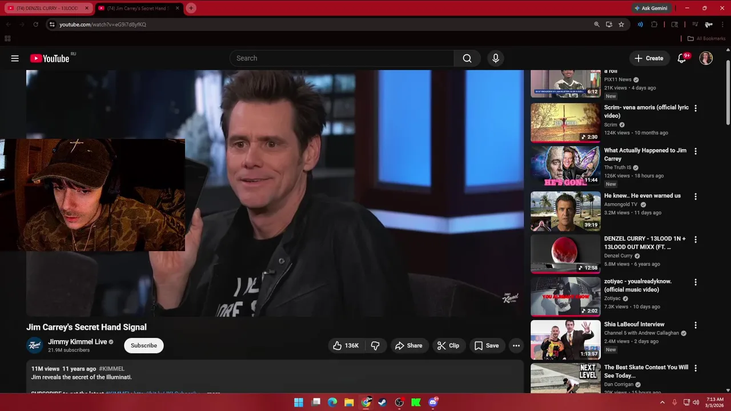This screenshot has height=411, width=731.
Task: Like the video with thumbs up
Action: 346,345
